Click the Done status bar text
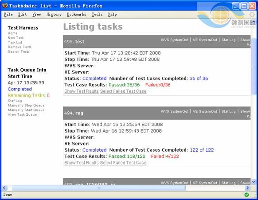258x200 pixels. (8, 195)
